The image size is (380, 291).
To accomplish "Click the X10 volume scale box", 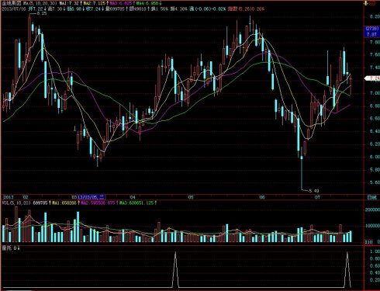I will pyautogui.click(x=368, y=242).
